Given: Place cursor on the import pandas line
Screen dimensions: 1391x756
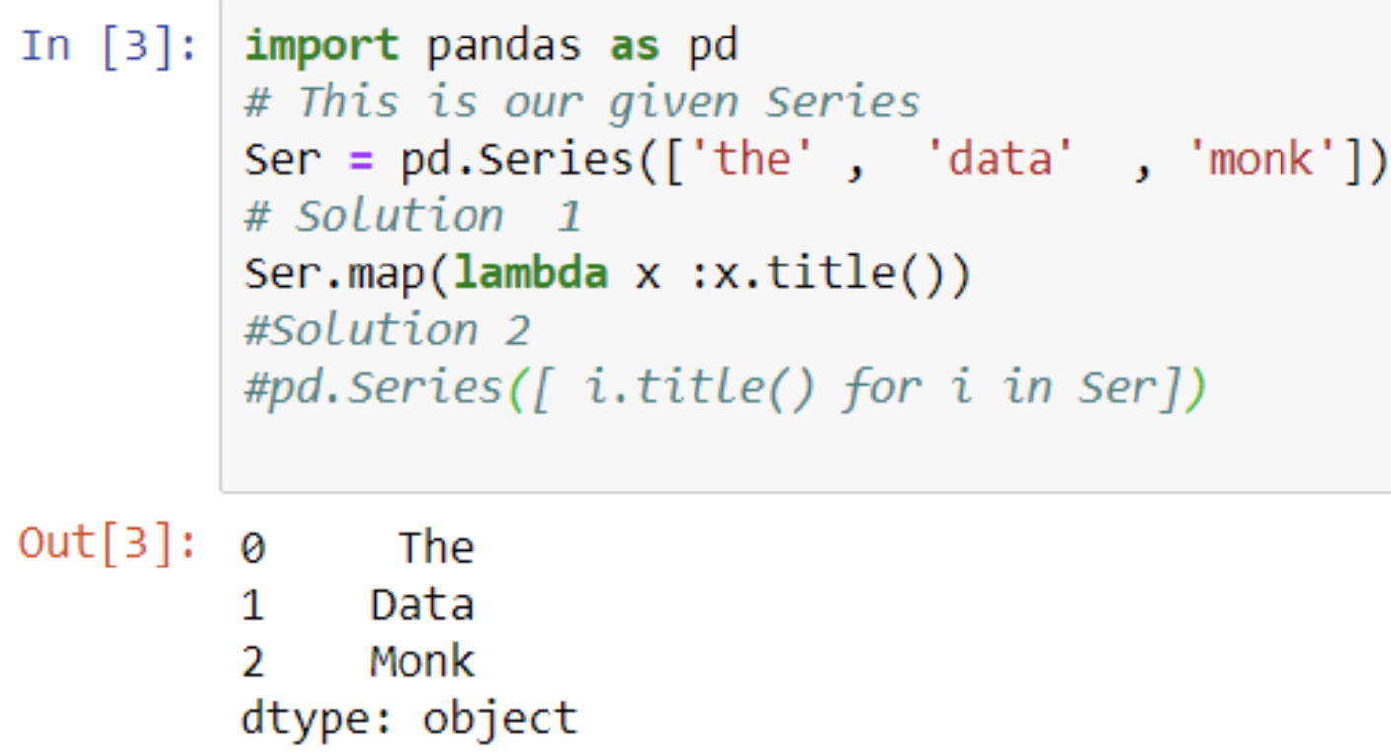Looking at the screenshot, I should [x=491, y=45].
